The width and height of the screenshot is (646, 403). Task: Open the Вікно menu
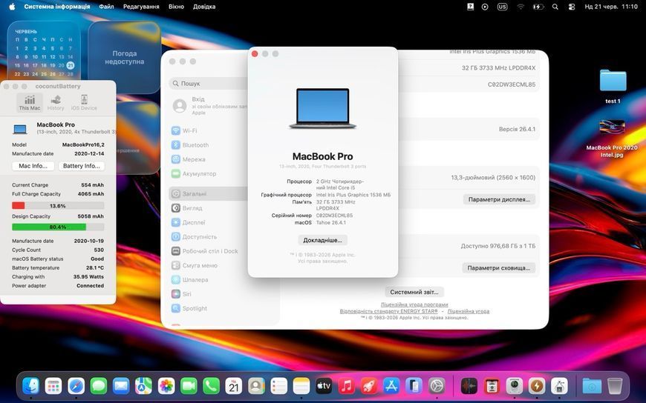point(176,7)
